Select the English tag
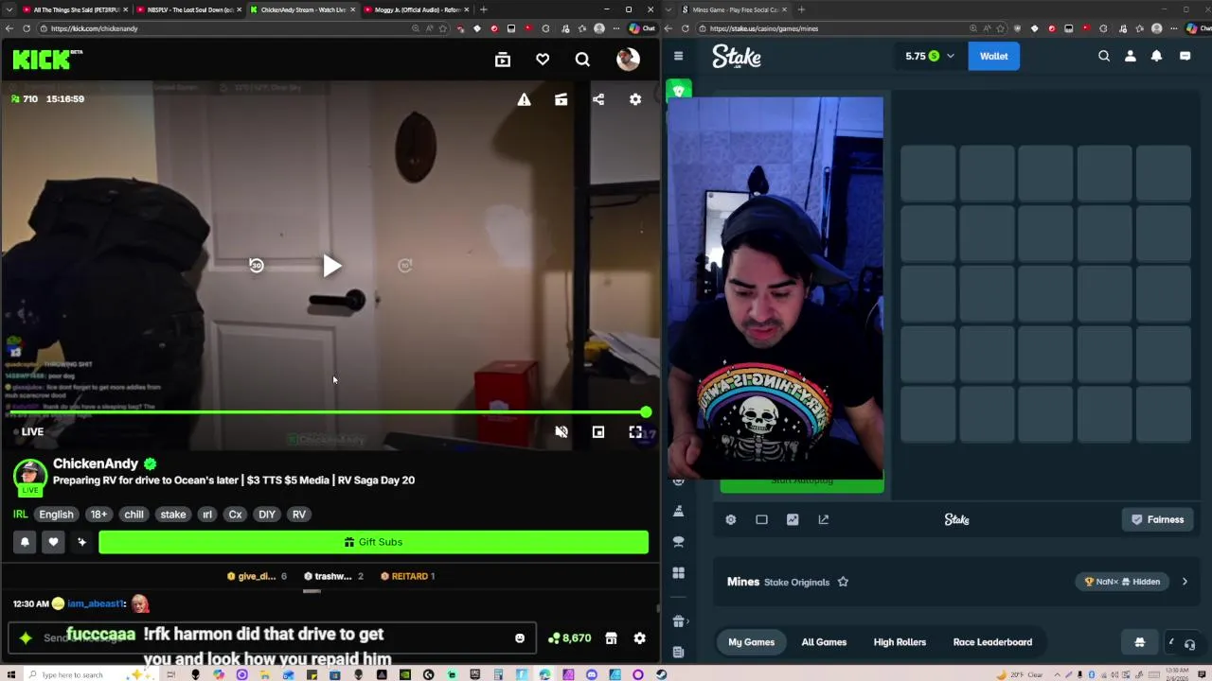Screen dimensions: 1212x681 56,515
